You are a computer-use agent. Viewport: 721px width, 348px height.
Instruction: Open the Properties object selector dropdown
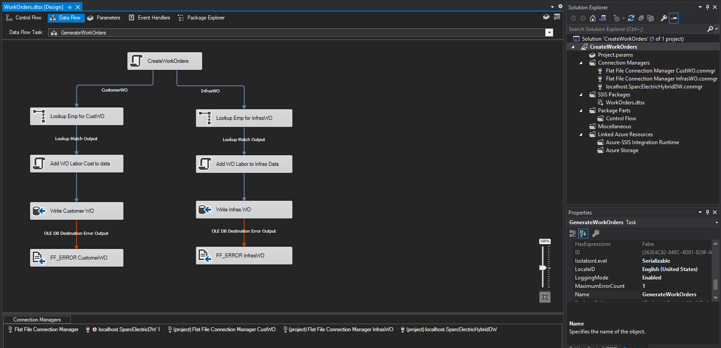tap(717, 222)
